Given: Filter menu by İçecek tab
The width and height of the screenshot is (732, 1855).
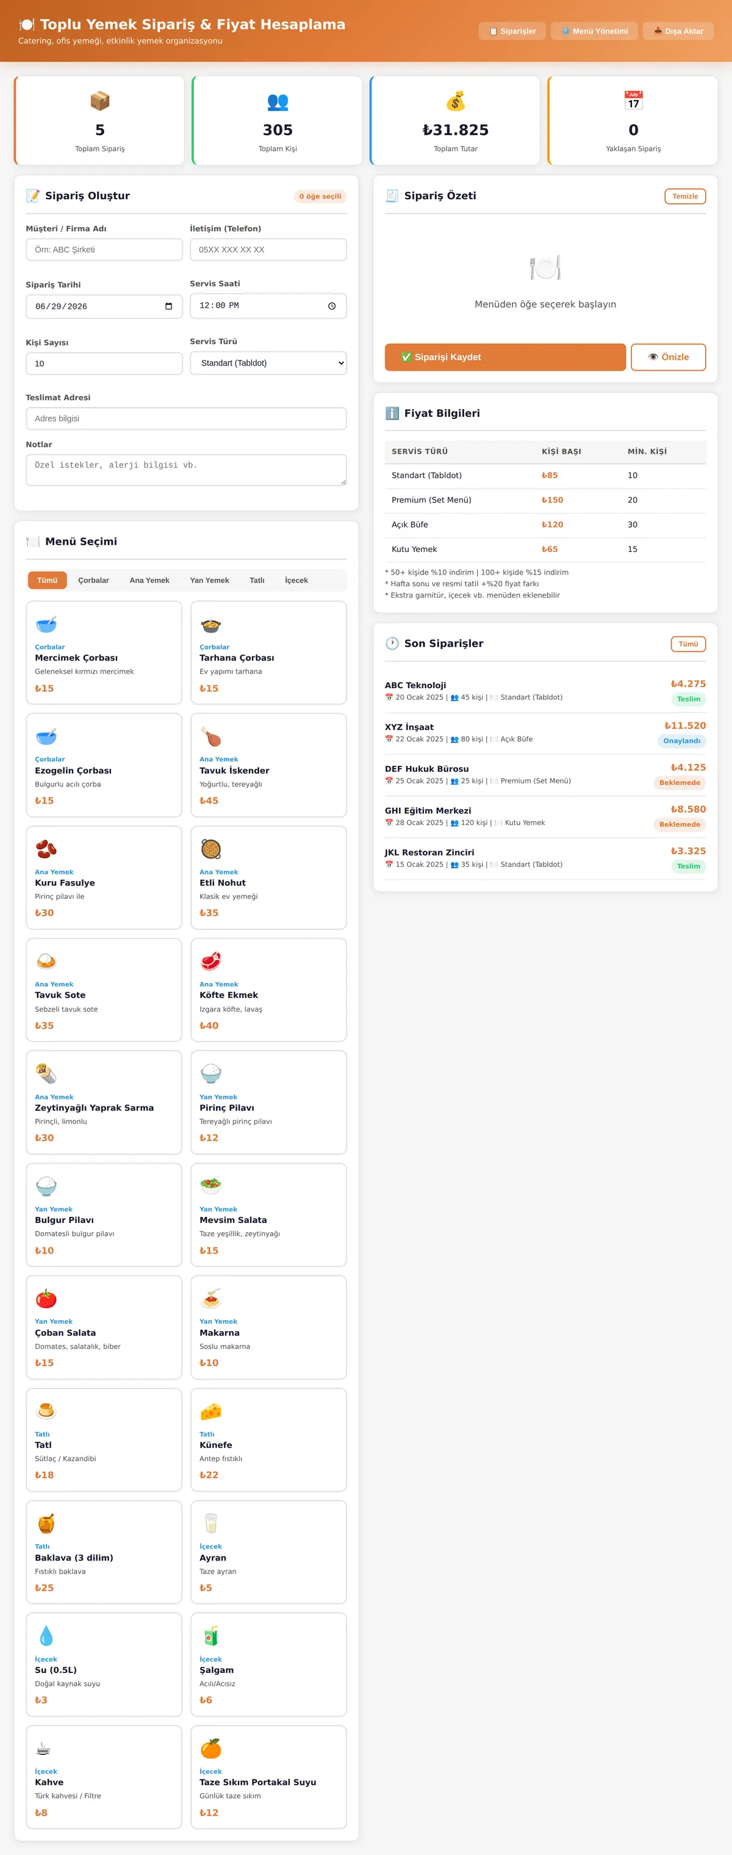Looking at the screenshot, I should [296, 581].
